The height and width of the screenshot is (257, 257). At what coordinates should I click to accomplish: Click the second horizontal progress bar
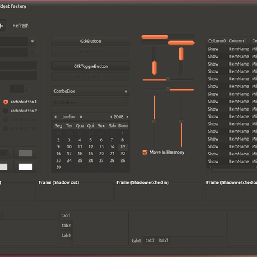tap(168, 43)
